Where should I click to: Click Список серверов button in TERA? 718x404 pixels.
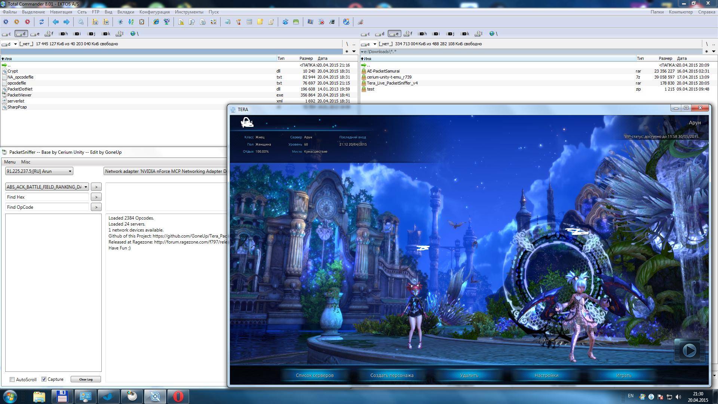click(x=314, y=375)
